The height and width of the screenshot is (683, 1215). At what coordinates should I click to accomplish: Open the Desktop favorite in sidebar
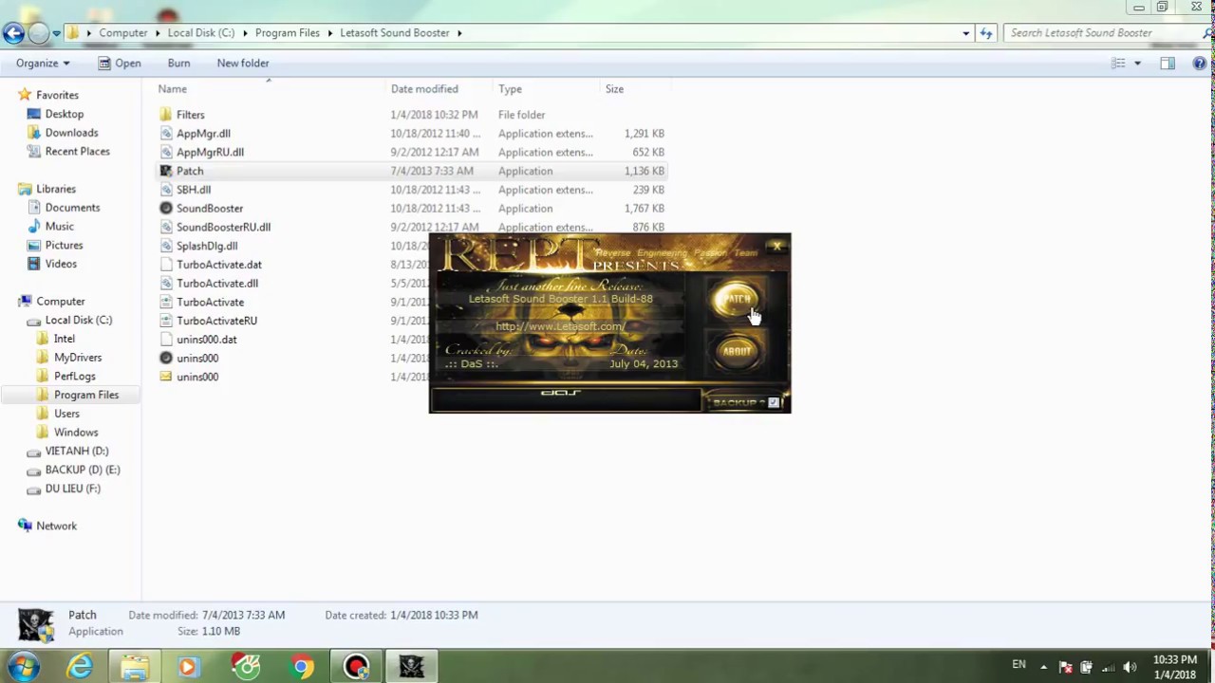pyautogui.click(x=65, y=114)
